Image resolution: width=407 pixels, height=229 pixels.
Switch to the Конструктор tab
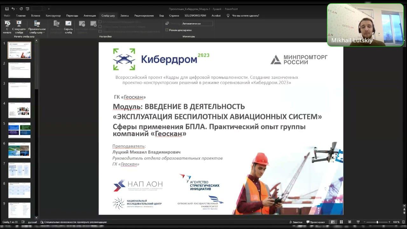[53, 16]
